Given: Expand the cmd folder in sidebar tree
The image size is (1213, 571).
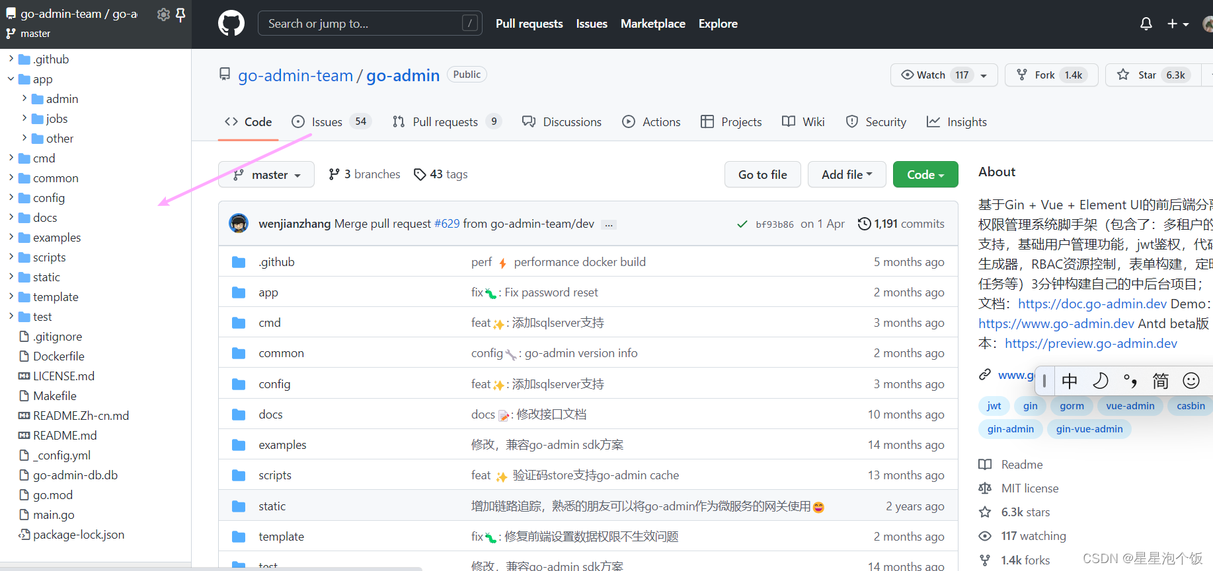Looking at the screenshot, I should click(x=11, y=158).
